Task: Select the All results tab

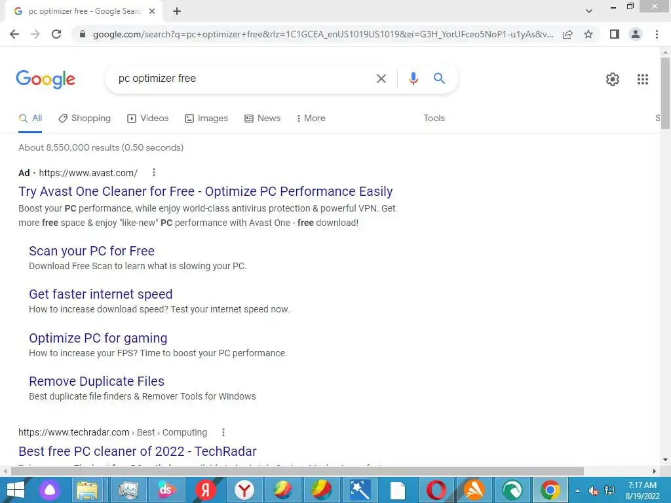Action: point(30,119)
